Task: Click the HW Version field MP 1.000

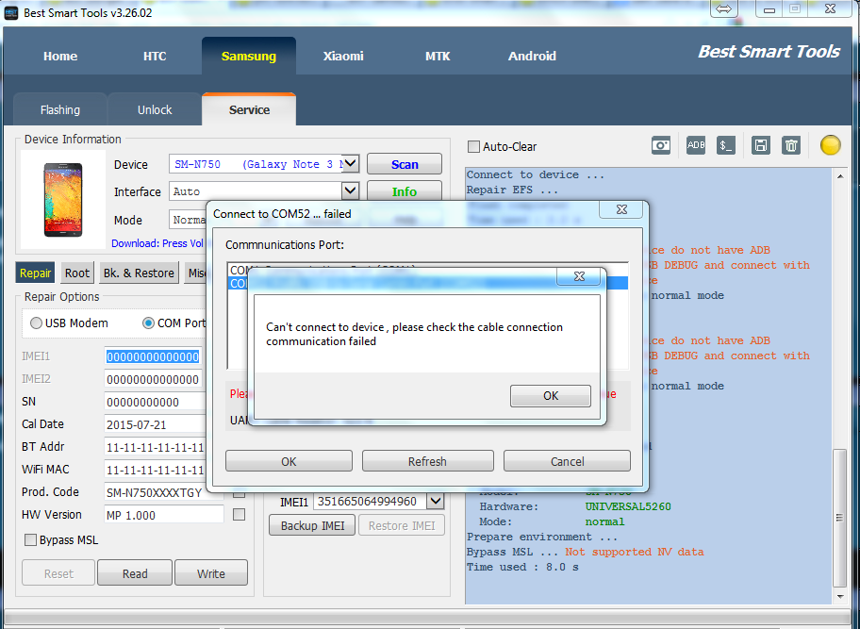Action: [164, 514]
